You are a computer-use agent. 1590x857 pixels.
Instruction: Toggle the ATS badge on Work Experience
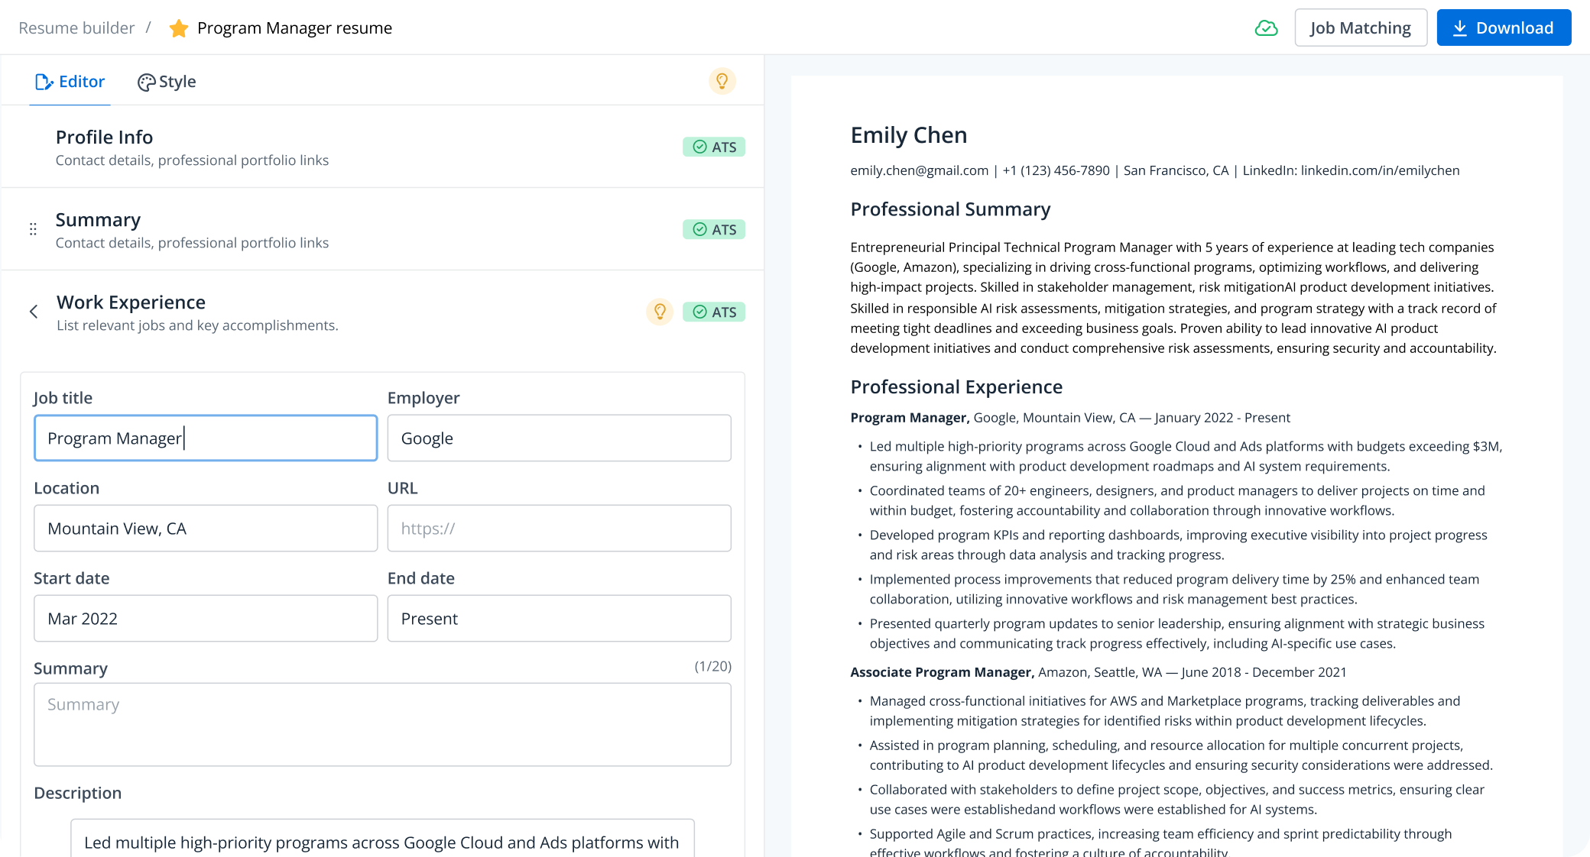coord(713,312)
